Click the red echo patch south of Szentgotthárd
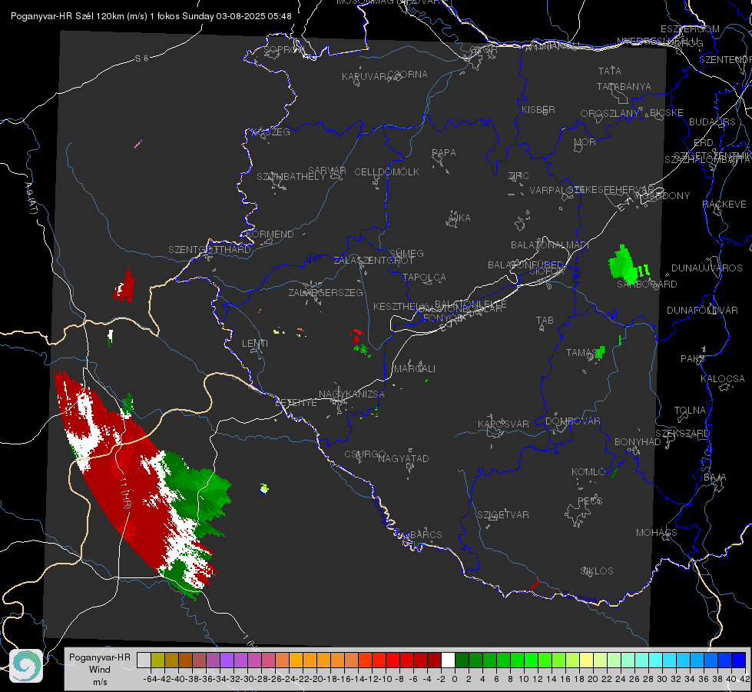752x692 pixels. pos(124,287)
